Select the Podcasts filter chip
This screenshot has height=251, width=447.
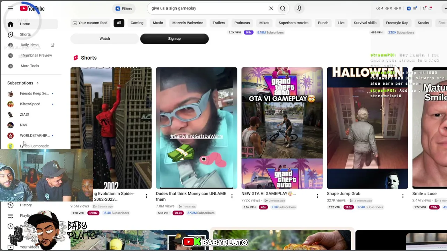tap(242, 23)
